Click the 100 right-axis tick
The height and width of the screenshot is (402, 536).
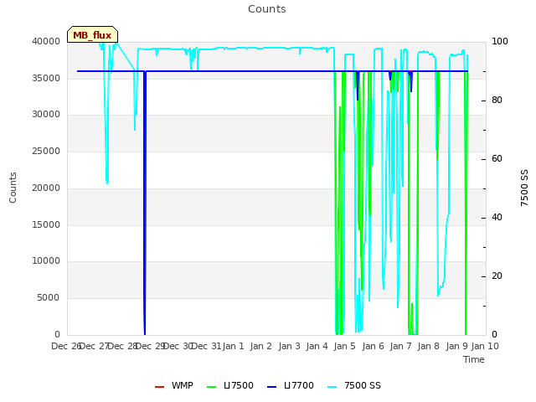[x=500, y=41]
